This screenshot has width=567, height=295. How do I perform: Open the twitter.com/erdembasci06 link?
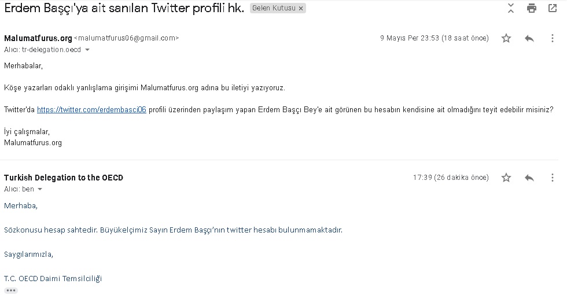coord(91,109)
